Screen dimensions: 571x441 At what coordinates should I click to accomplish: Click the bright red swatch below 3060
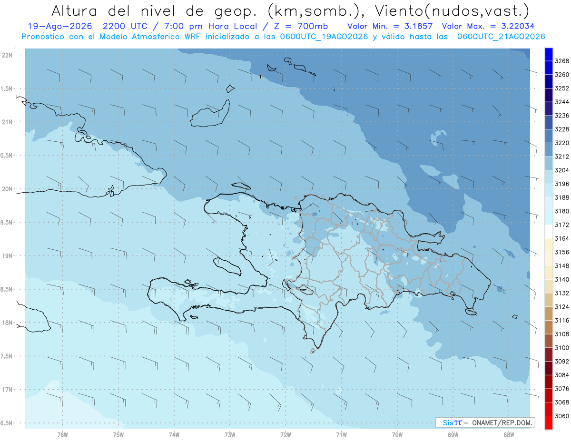(x=549, y=422)
